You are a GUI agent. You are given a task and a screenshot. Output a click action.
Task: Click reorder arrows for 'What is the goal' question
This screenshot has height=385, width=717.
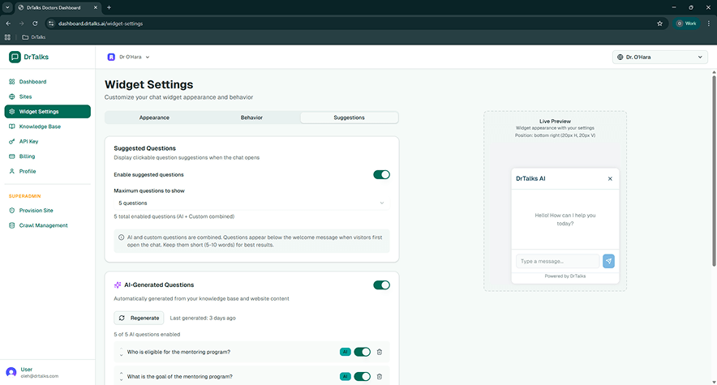coord(121,377)
